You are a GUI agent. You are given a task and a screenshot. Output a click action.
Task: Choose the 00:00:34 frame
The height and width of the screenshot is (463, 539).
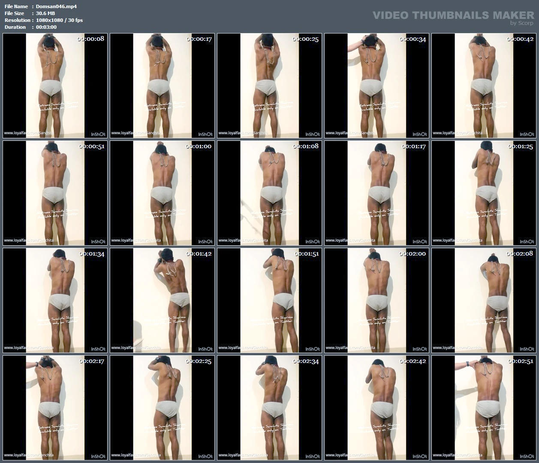point(376,85)
